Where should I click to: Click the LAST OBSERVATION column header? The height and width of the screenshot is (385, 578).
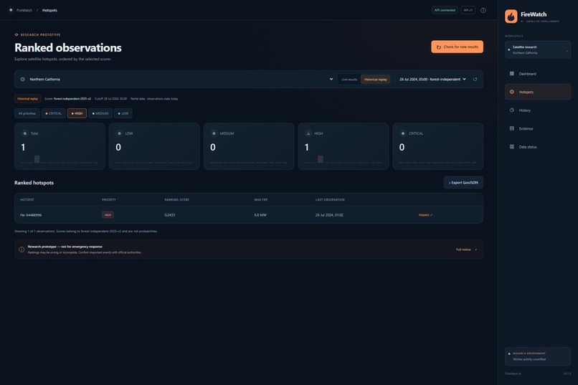click(330, 200)
